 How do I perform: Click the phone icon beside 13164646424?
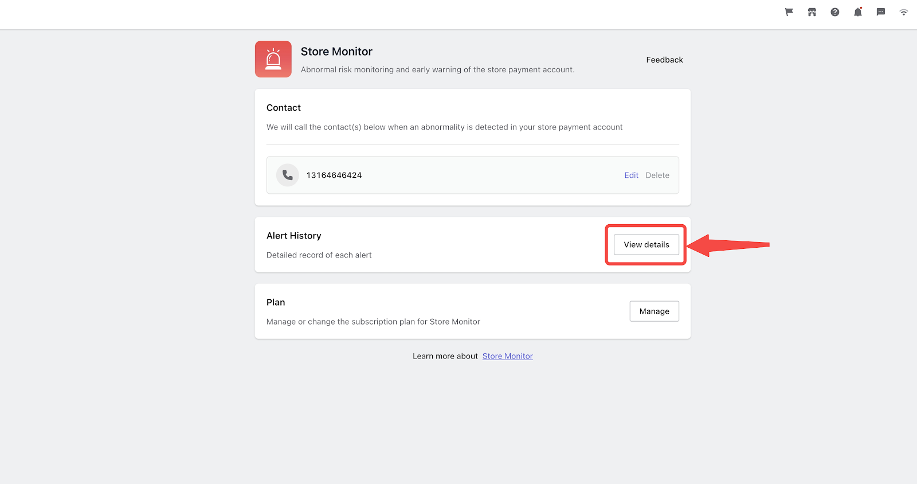tap(288, 175)
